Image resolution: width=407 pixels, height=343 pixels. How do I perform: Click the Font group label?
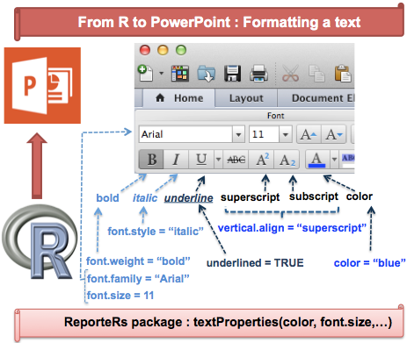click(275, 116)
